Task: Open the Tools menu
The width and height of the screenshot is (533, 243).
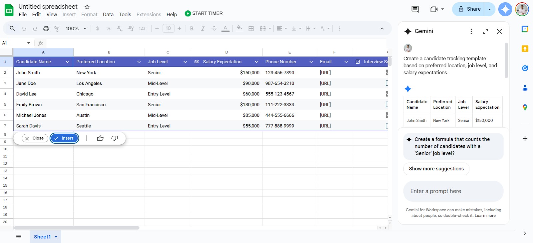Action: (125, 15)
